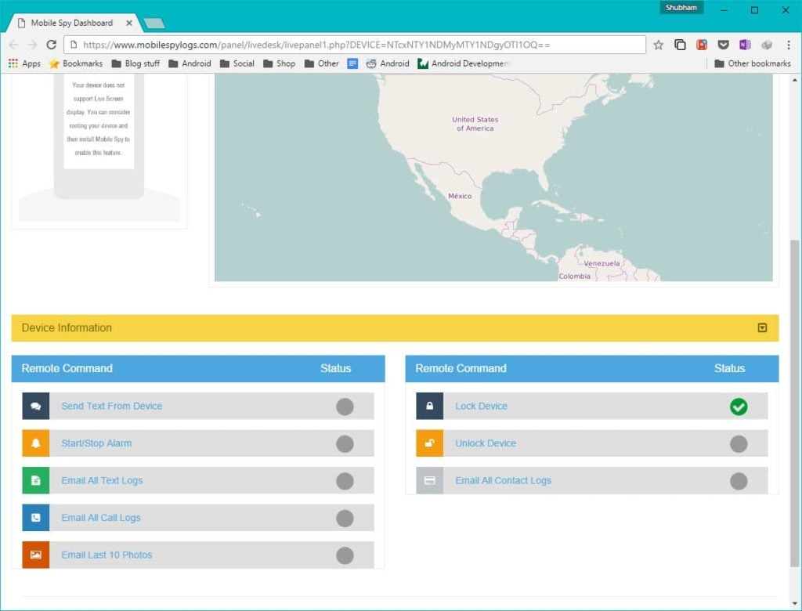This screenshot has height=611, width=802.
Task: Click the grey extension icon beside OneNote
Action: (767, 45)
